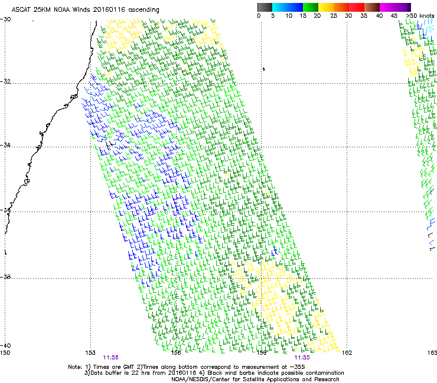The width and height of the screenshot is (437, 383).
Task: Click the "45" tick label under the color bar
Action: coord(394,16)
